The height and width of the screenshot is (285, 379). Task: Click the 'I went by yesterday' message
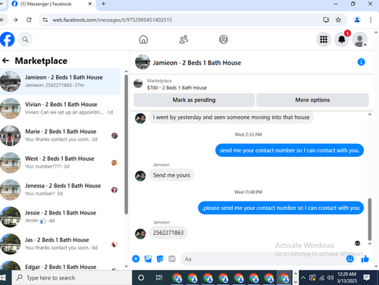[231, 117]
